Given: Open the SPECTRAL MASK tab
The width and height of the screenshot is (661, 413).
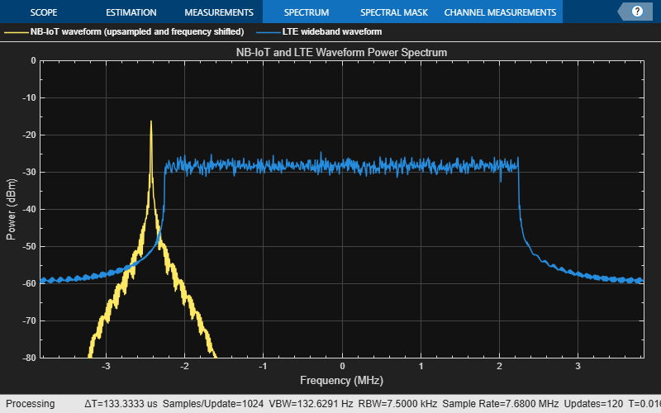Looking at the screenshot, I should click(x=392, y=12).
